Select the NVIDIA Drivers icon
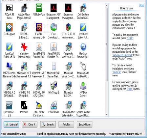Viewport: 147px width, 138px height. tap(83, 86)
